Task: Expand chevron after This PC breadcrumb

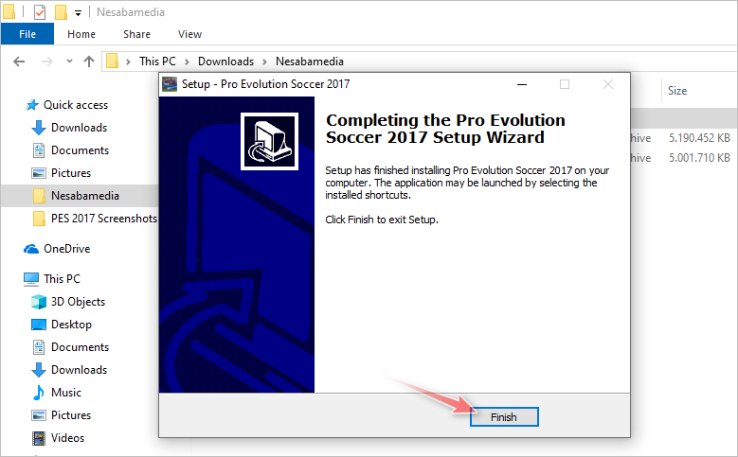Action: pos(187,62)
